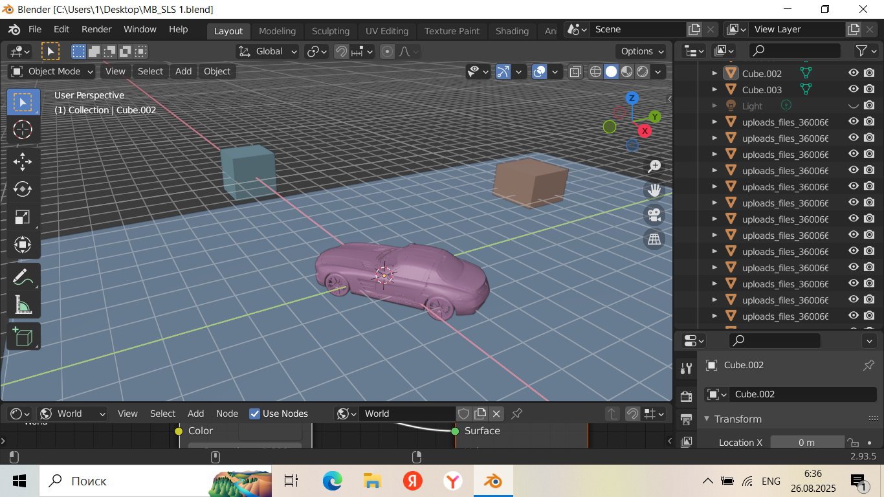
Task: Uncheck the Use Nodes checkbox
Action: click(x=255, y=414)
